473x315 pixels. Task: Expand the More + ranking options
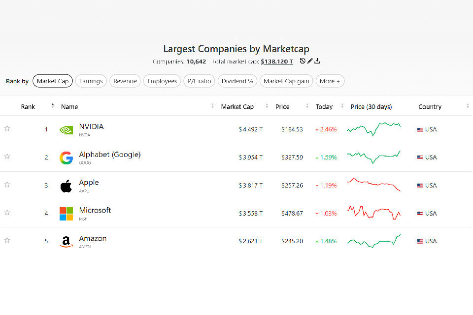(330, 81)
